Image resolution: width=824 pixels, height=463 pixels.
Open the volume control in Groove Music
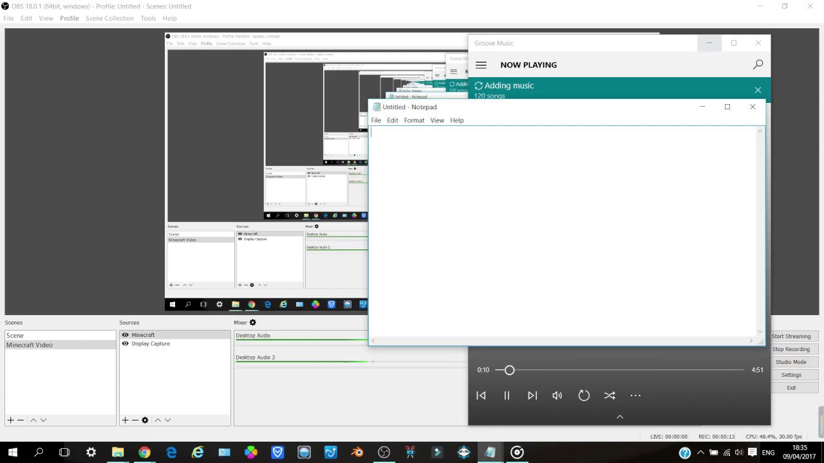557,395
